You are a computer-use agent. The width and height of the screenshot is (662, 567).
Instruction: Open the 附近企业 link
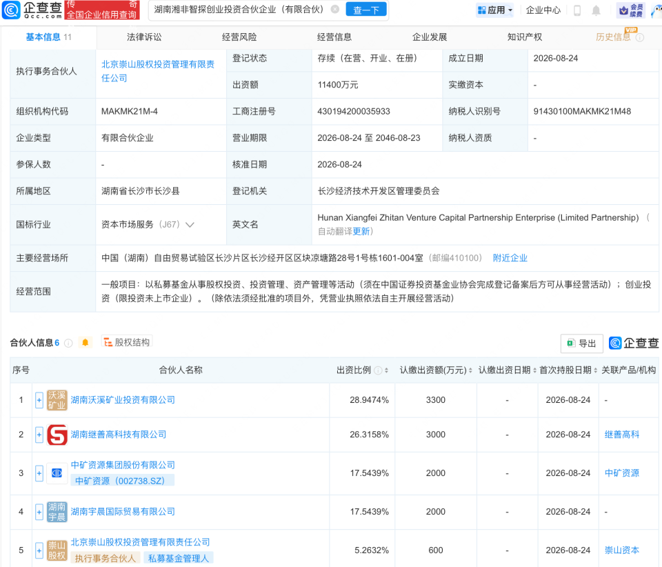510,258
